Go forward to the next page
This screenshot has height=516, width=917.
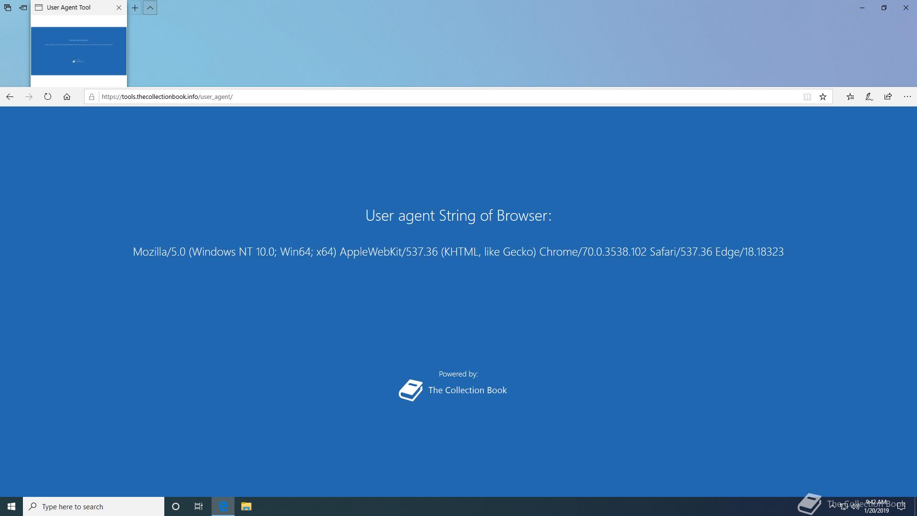(x=29, y=97)
